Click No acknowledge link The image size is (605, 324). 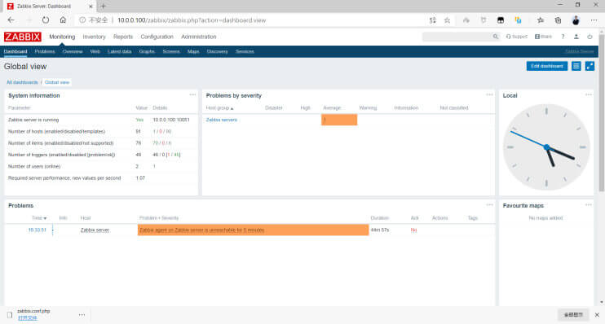pos(413,230)
